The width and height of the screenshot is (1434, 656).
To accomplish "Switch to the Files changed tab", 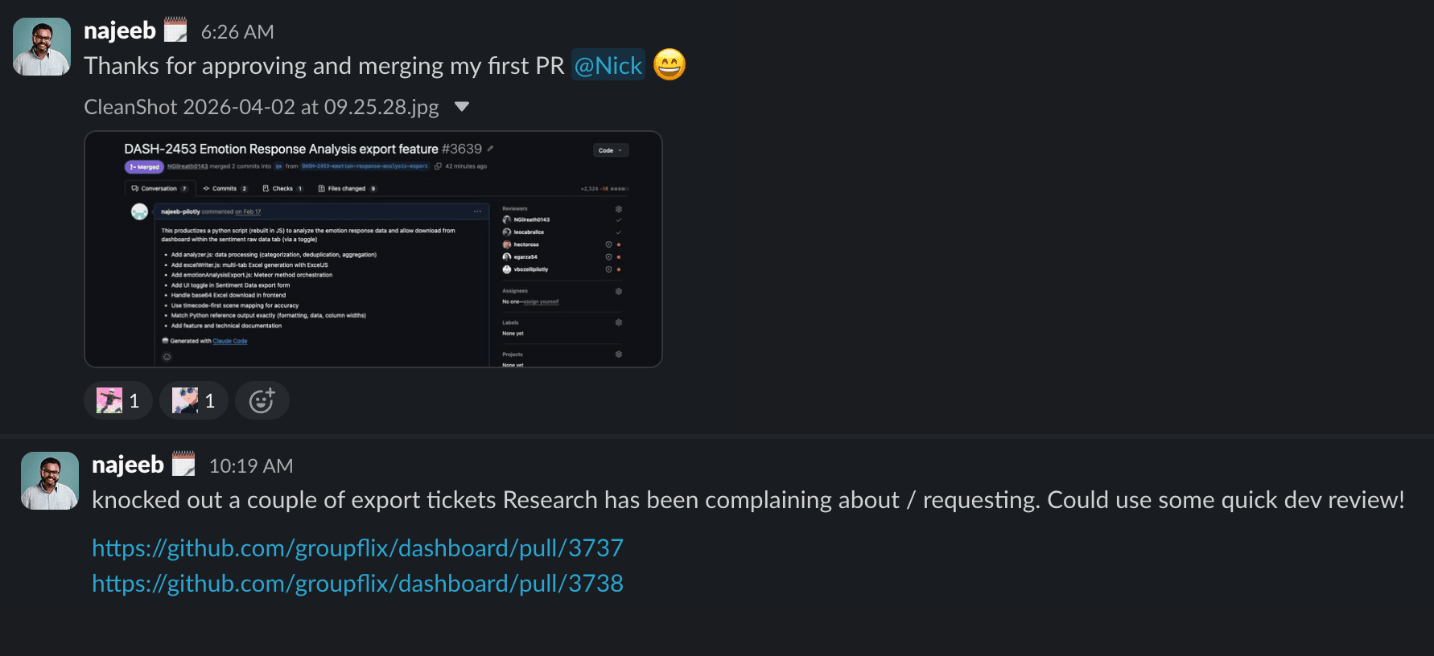I will tap(346, 188).
